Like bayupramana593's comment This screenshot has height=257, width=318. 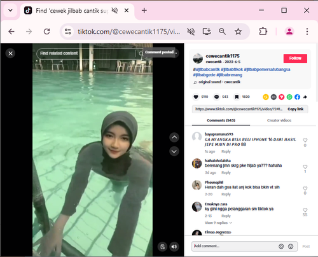click(305, 140)
